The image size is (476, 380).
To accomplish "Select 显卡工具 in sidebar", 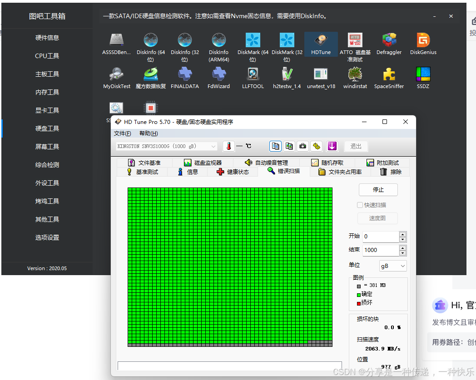I will 47,110.
